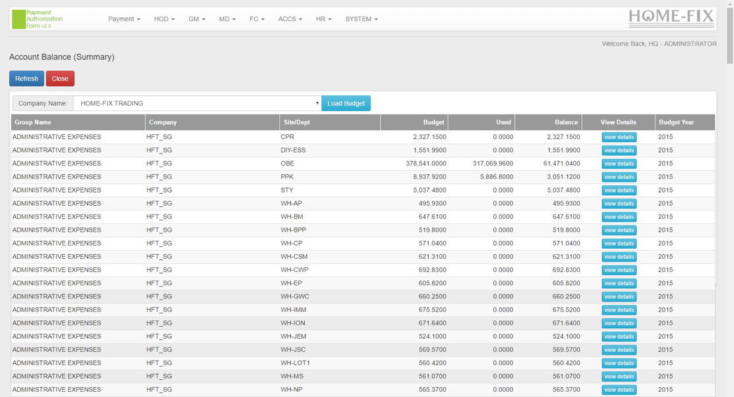Open the HR dropdown menu
The image size is (734, 397).
[323, 19]
